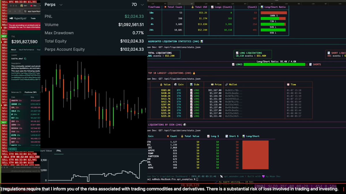Click the SELL ETH $11,554 trade line

pyautogui.click(x=20, y=157)
